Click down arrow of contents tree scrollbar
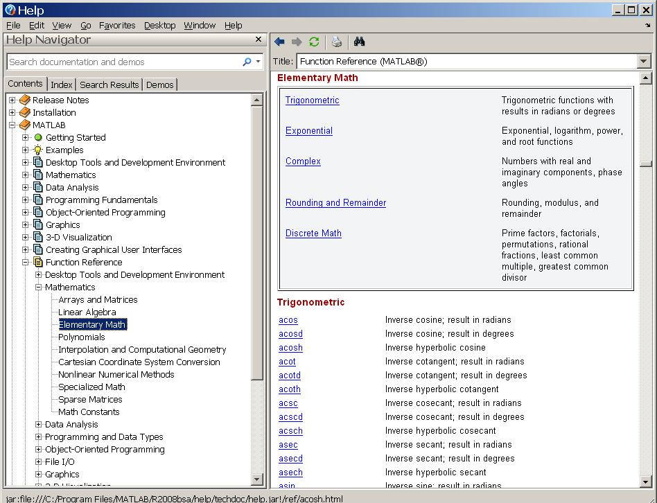 [x=256, y=479]
